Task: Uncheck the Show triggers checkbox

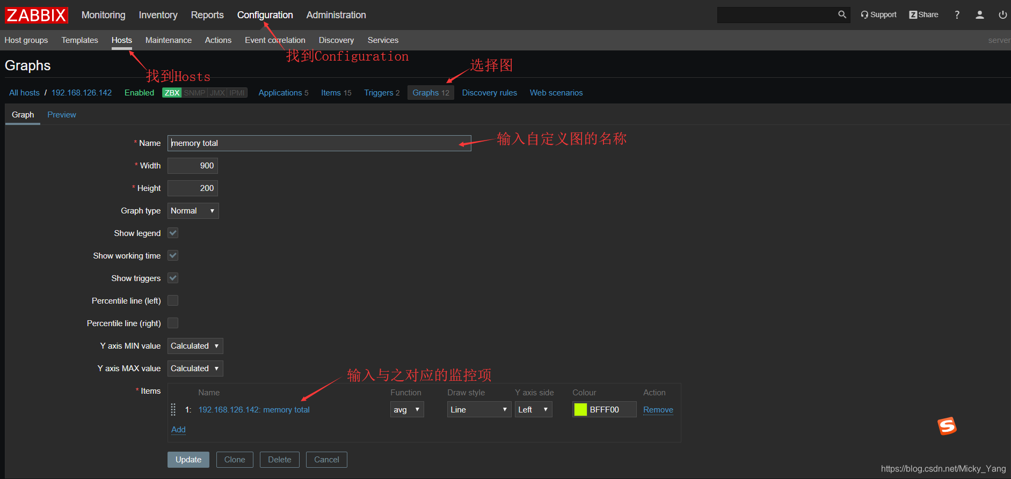Action: tap(173, 278)
